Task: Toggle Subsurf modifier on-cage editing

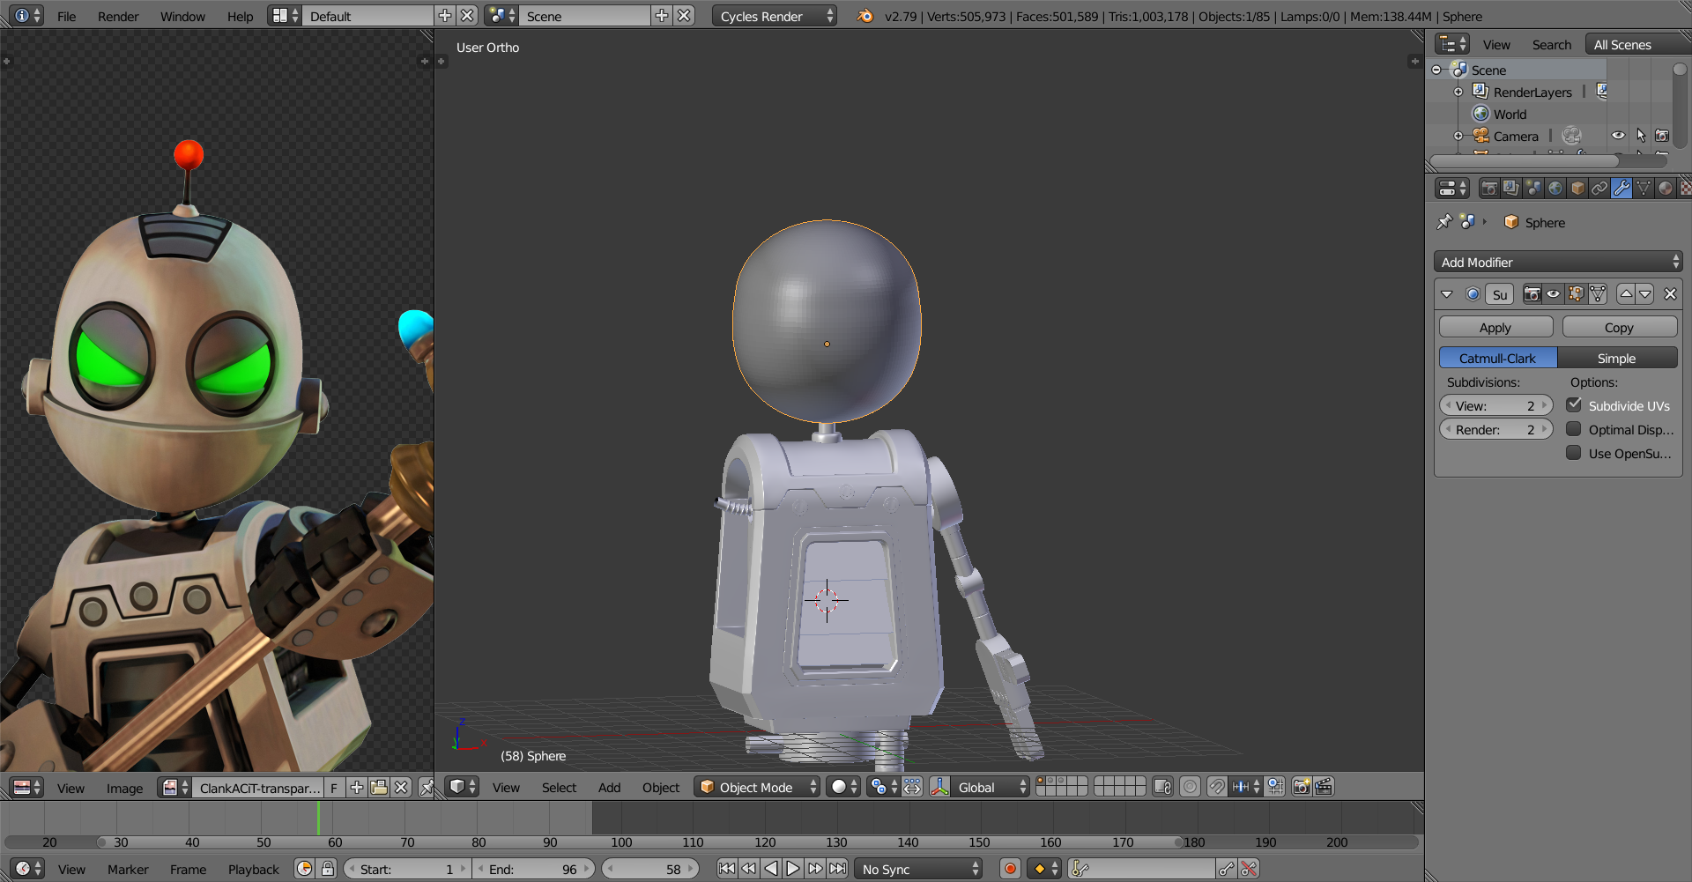Action: 1598,294
